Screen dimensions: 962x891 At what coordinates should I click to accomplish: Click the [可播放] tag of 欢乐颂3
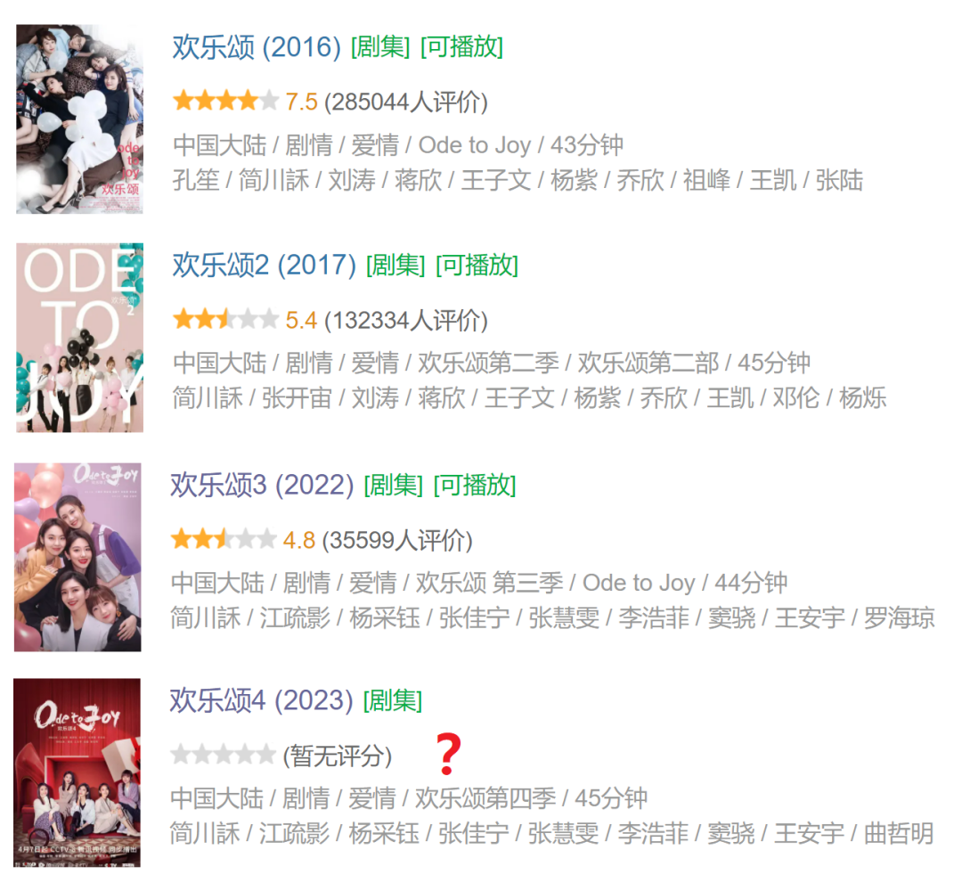point(475,485)
